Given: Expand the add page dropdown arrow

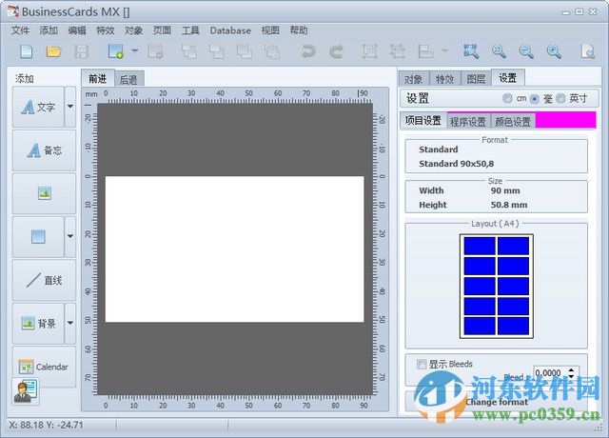Looking at the screenshot, I should [x=135, y=50].
